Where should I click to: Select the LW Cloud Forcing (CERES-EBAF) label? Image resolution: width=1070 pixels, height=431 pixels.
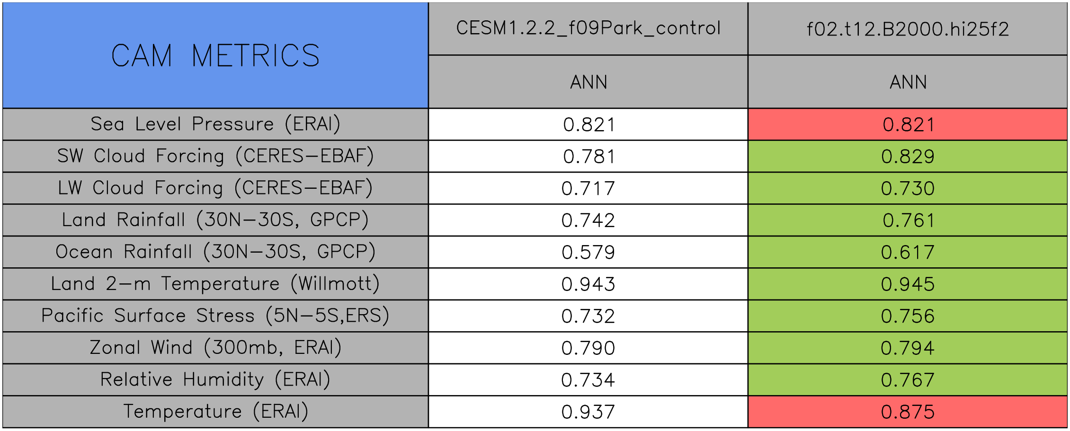pos(215,188)
